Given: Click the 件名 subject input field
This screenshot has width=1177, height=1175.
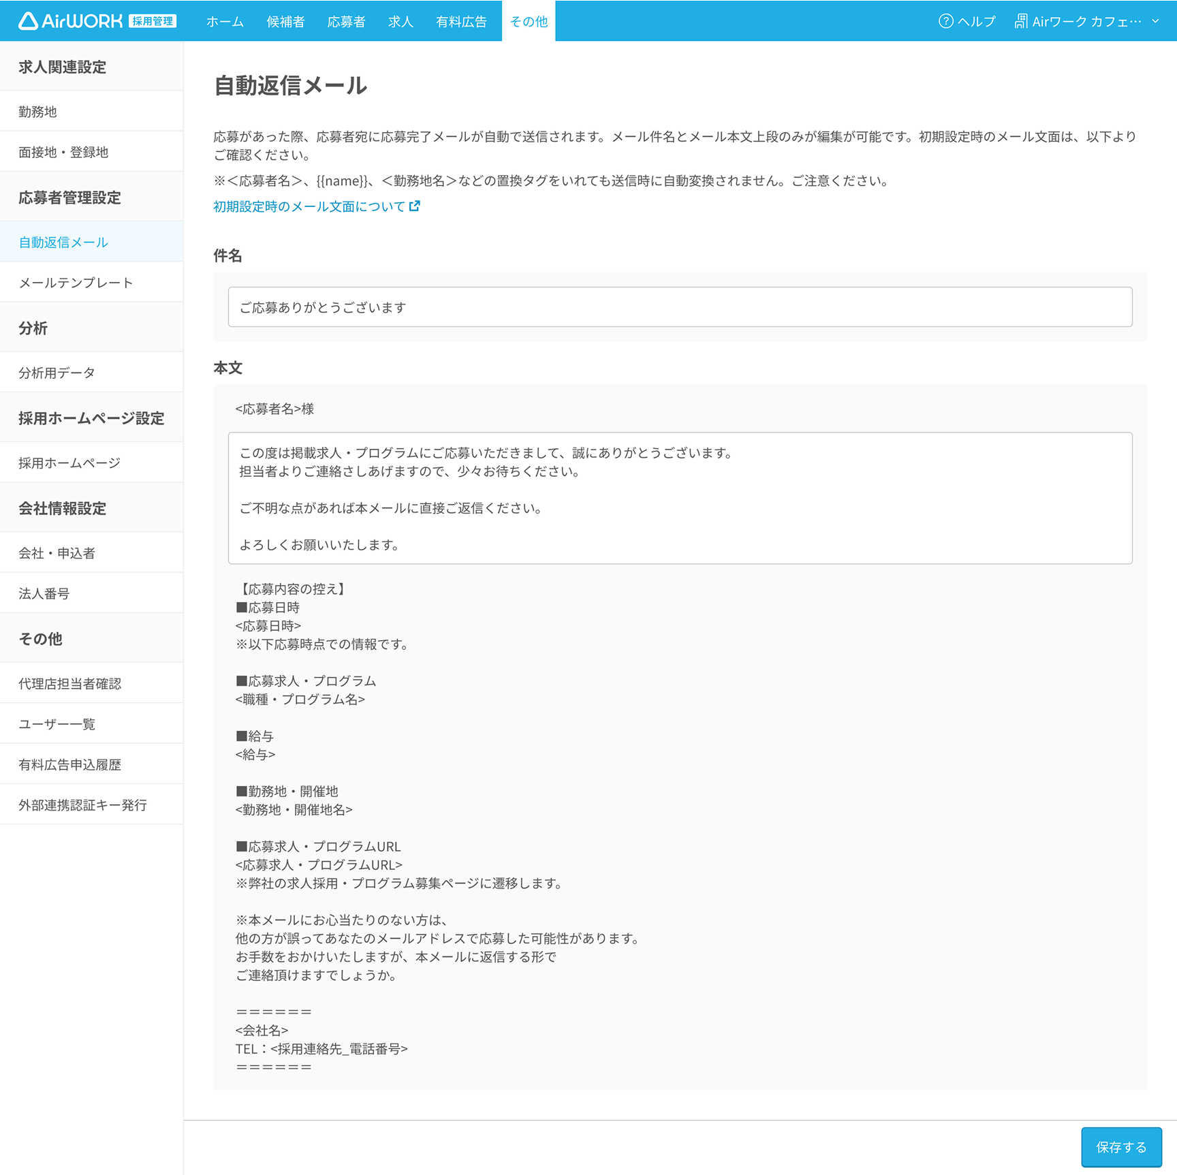Looking at the screenshot, I should point(680,307).
